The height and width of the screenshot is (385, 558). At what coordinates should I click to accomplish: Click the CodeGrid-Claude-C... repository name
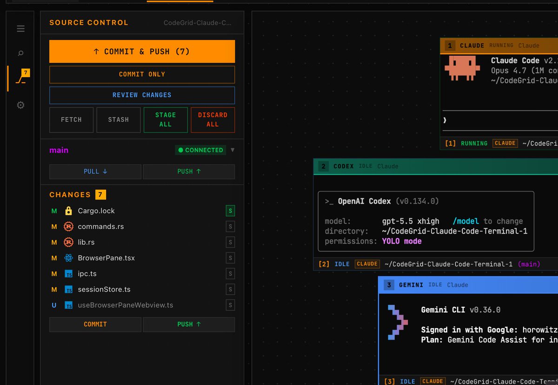point(197,23)
